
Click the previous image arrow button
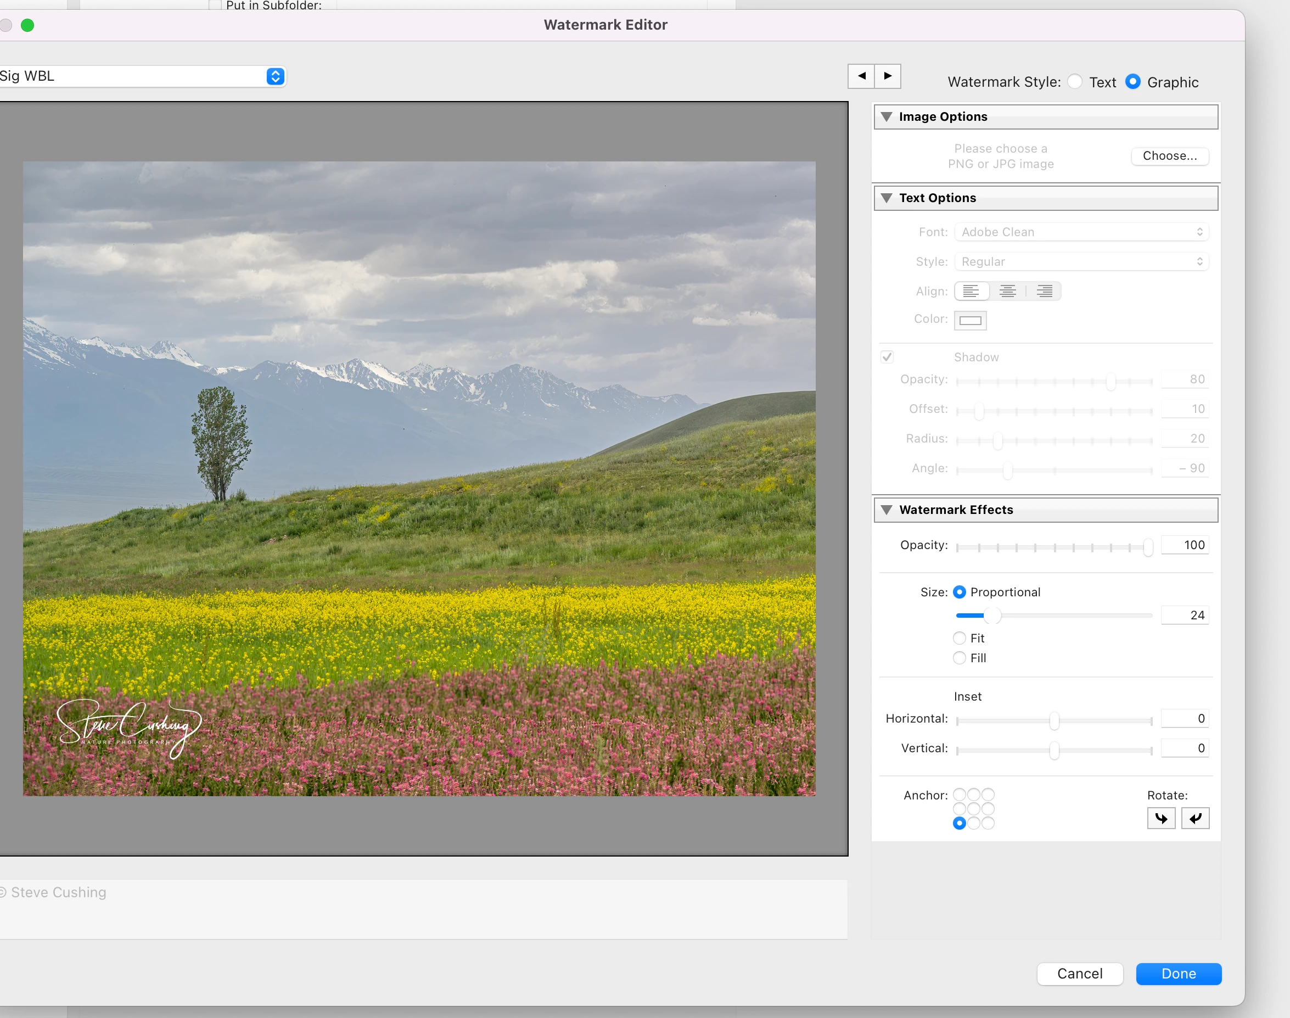pyautogui.click(x=861, y=76)
